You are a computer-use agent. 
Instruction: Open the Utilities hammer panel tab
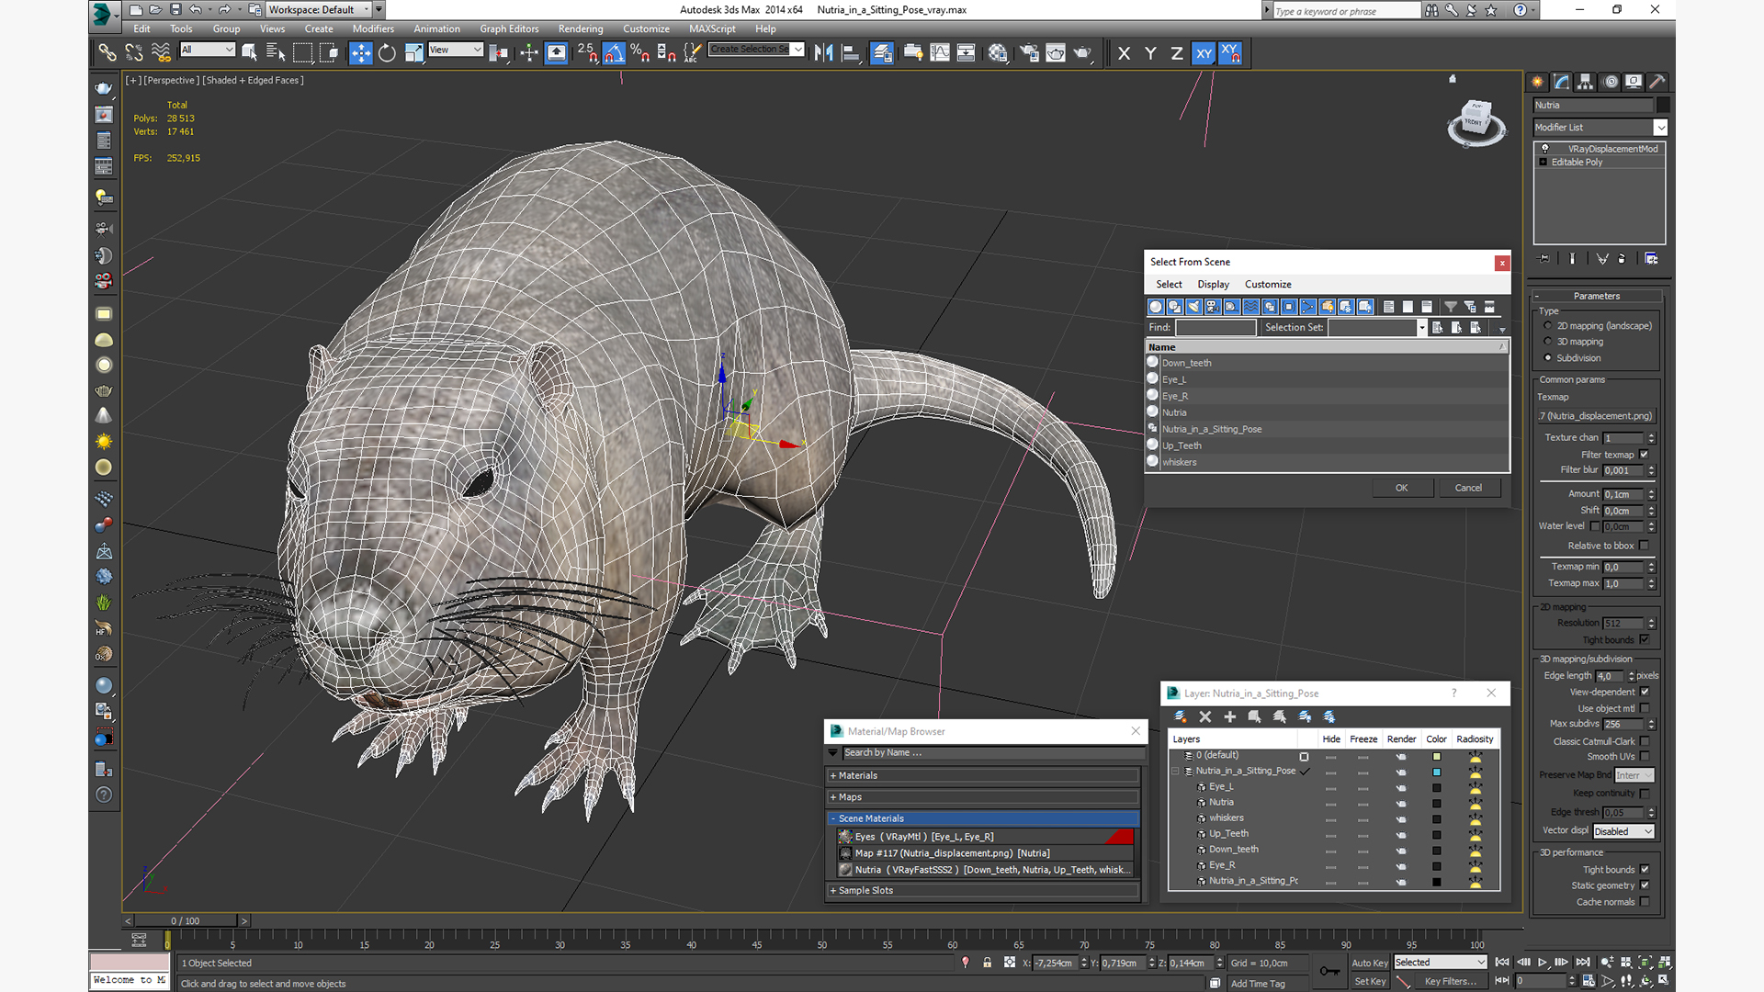[x=1657, y=82]
